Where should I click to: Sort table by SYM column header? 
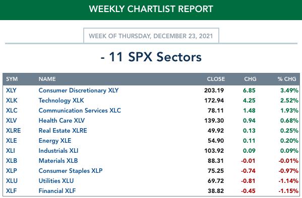[12, 79]
